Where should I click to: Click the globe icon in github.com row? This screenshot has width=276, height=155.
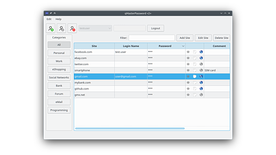pyautogui.click(x=201, y=89)
